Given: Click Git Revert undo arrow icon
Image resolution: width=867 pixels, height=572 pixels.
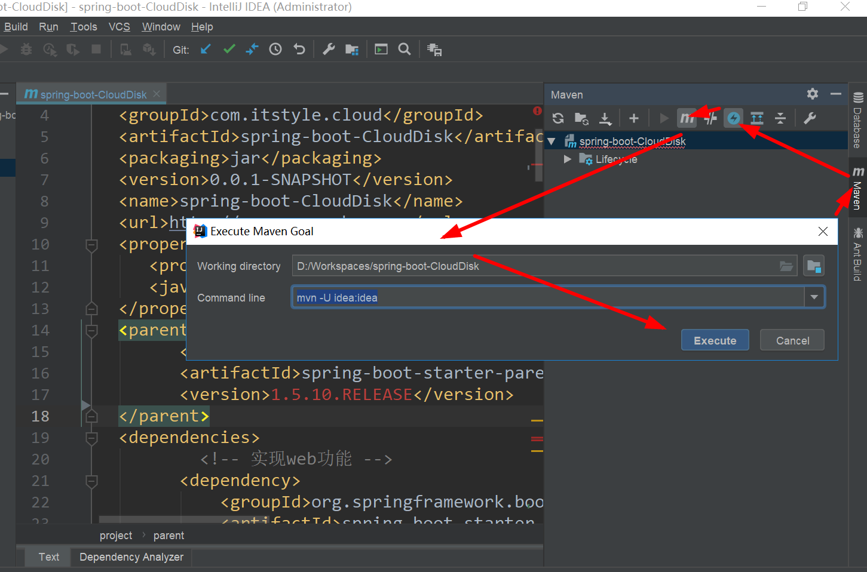Looking at the screenshot, I should [x=299, y=49].
